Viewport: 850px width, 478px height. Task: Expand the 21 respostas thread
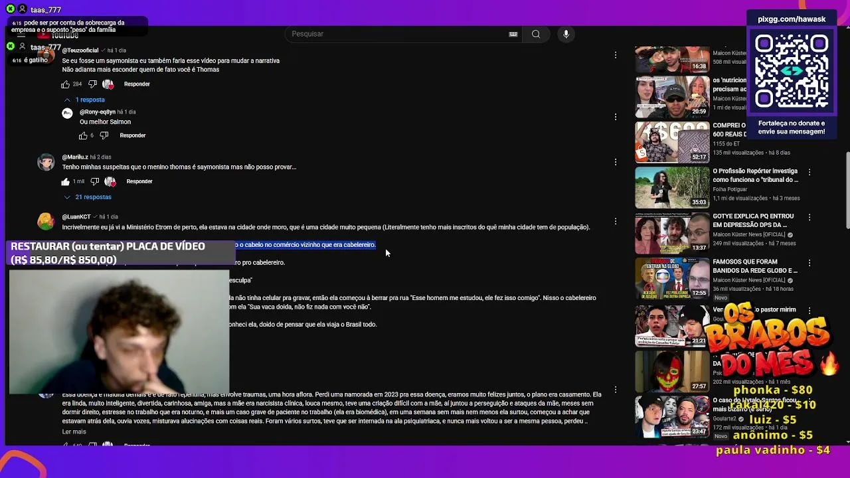(x=88, y=197)
